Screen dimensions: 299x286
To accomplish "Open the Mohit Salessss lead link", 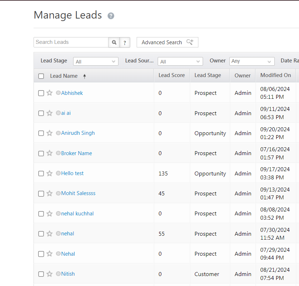I will (x=78, y=193).
